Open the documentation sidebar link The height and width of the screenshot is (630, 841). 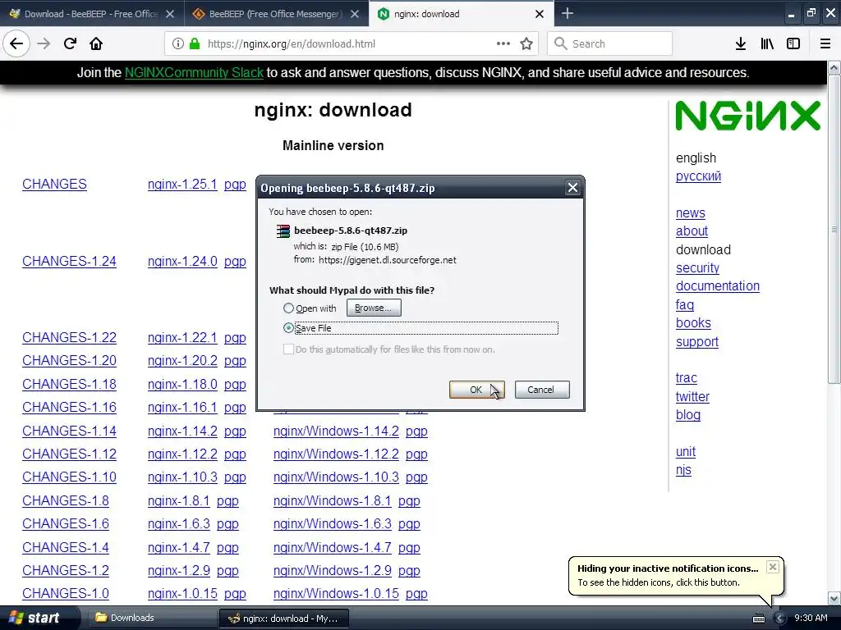[x=718, y=286]
